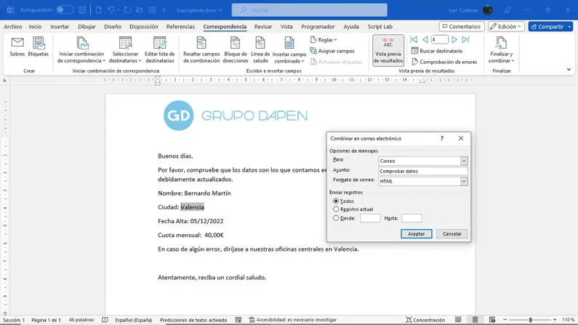Screen dimensions: 578x325
Task: Select the Todos radio button
Action: [336, 201]
